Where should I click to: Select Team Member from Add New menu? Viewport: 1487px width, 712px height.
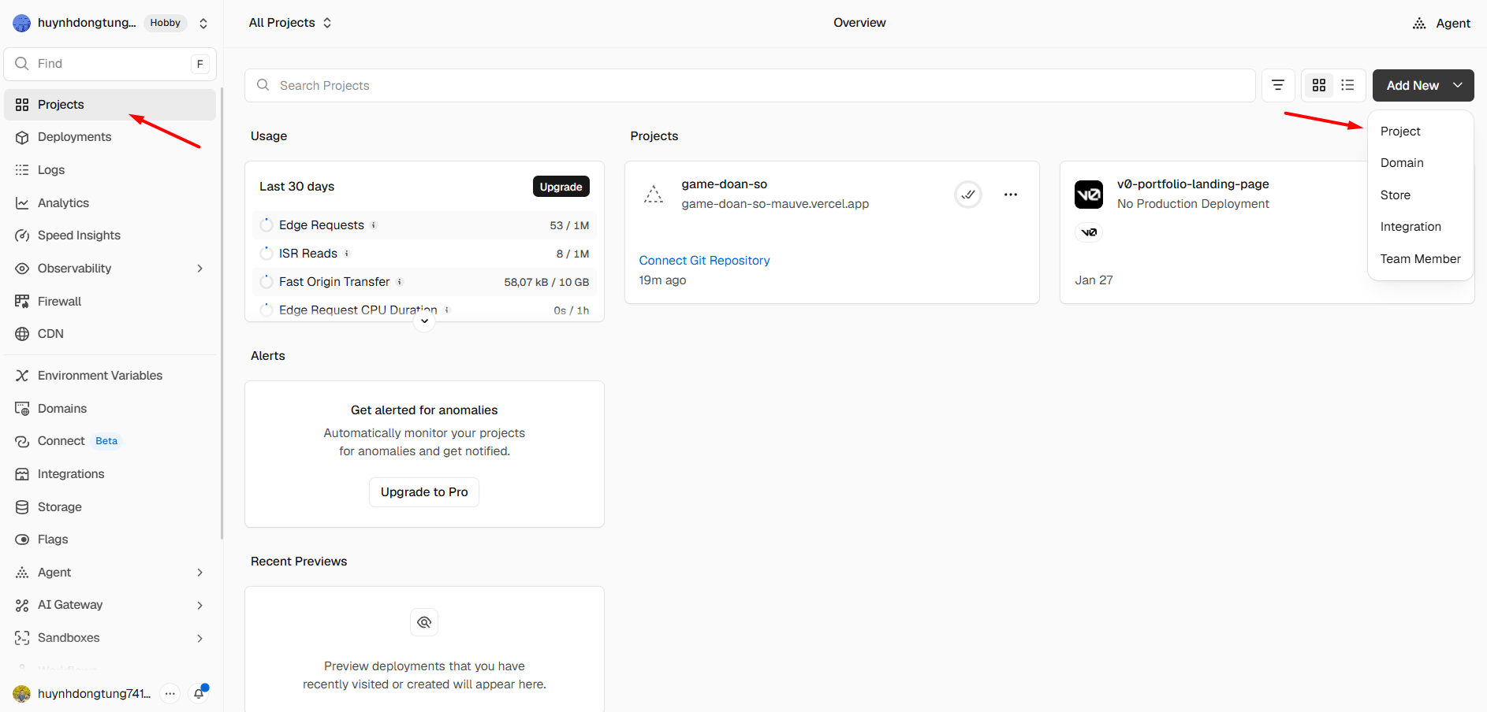[x=1421, y=259]
